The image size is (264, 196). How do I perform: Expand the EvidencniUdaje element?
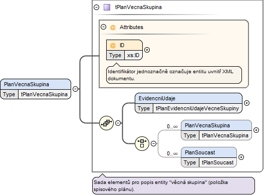tap(246, 103)
